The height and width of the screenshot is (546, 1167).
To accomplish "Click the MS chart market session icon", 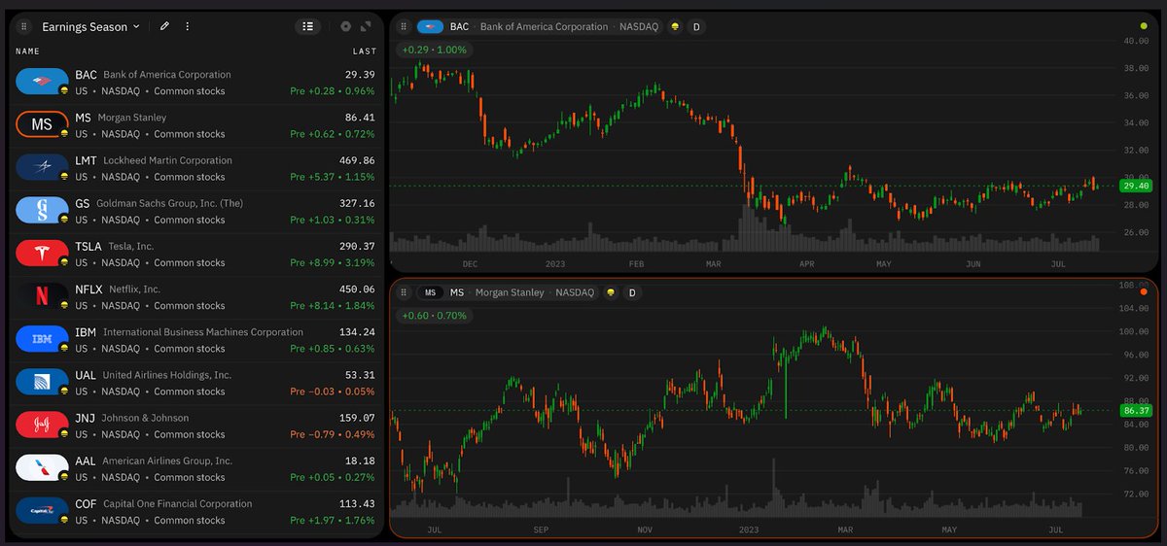I will 611,292.
